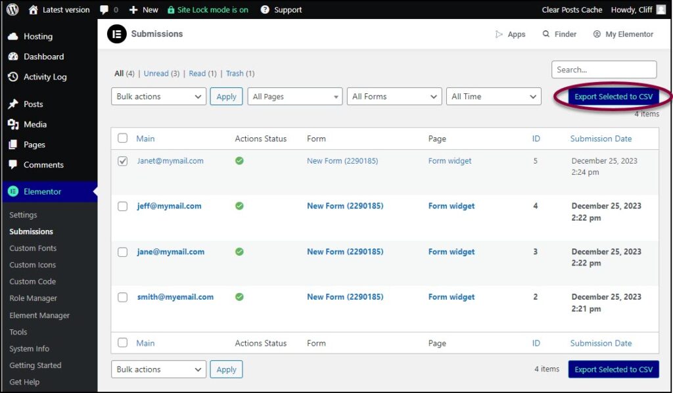Open the Support help icon
This screenshot has height=393, width=673.
coord(264,9)
